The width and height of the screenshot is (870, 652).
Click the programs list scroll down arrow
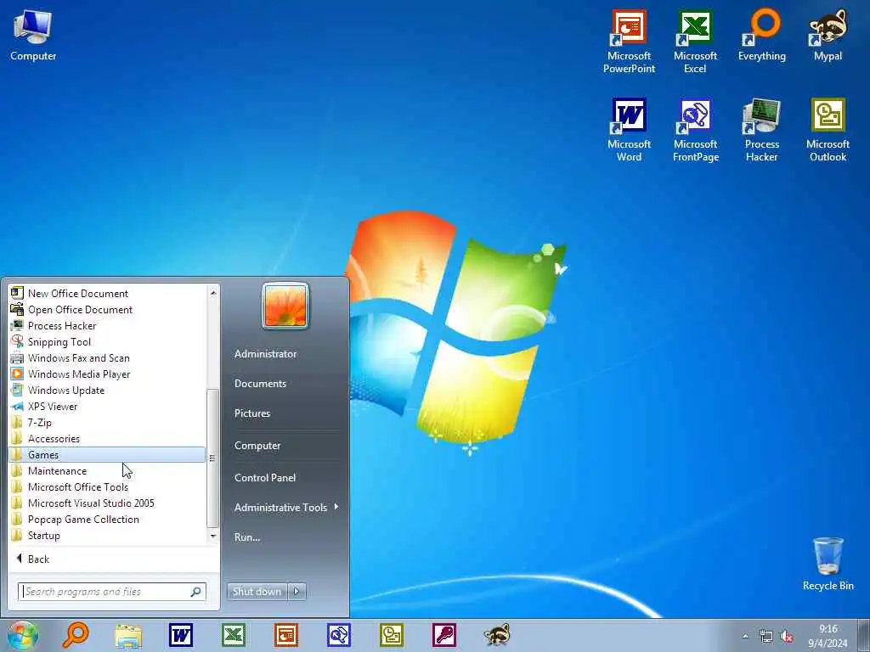pyautogui.click(x=213, y=537)
